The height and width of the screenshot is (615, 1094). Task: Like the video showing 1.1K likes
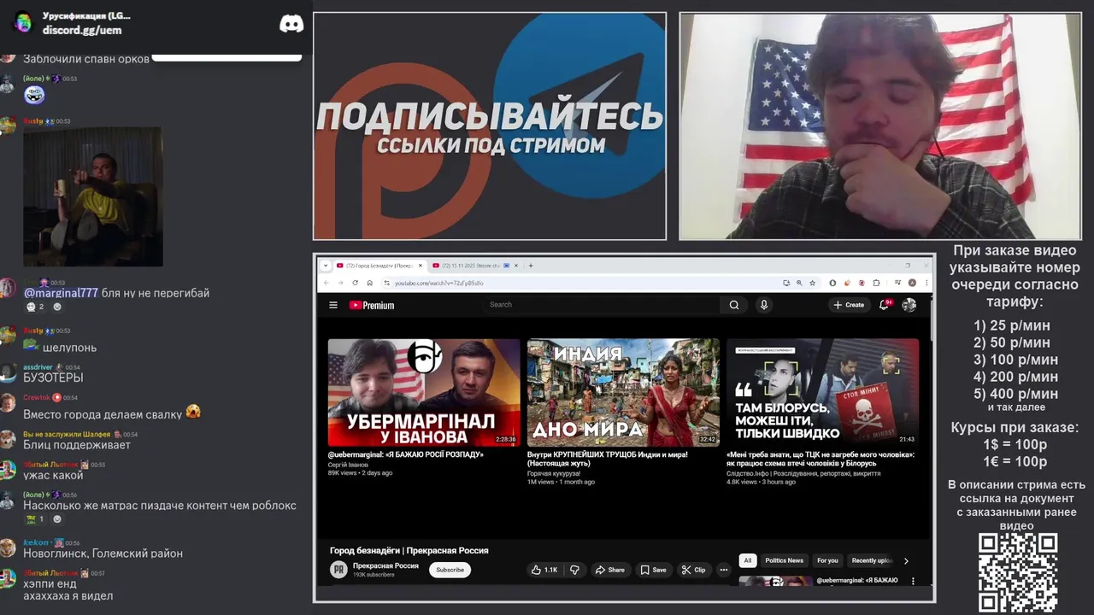click(x=543, y=570)
